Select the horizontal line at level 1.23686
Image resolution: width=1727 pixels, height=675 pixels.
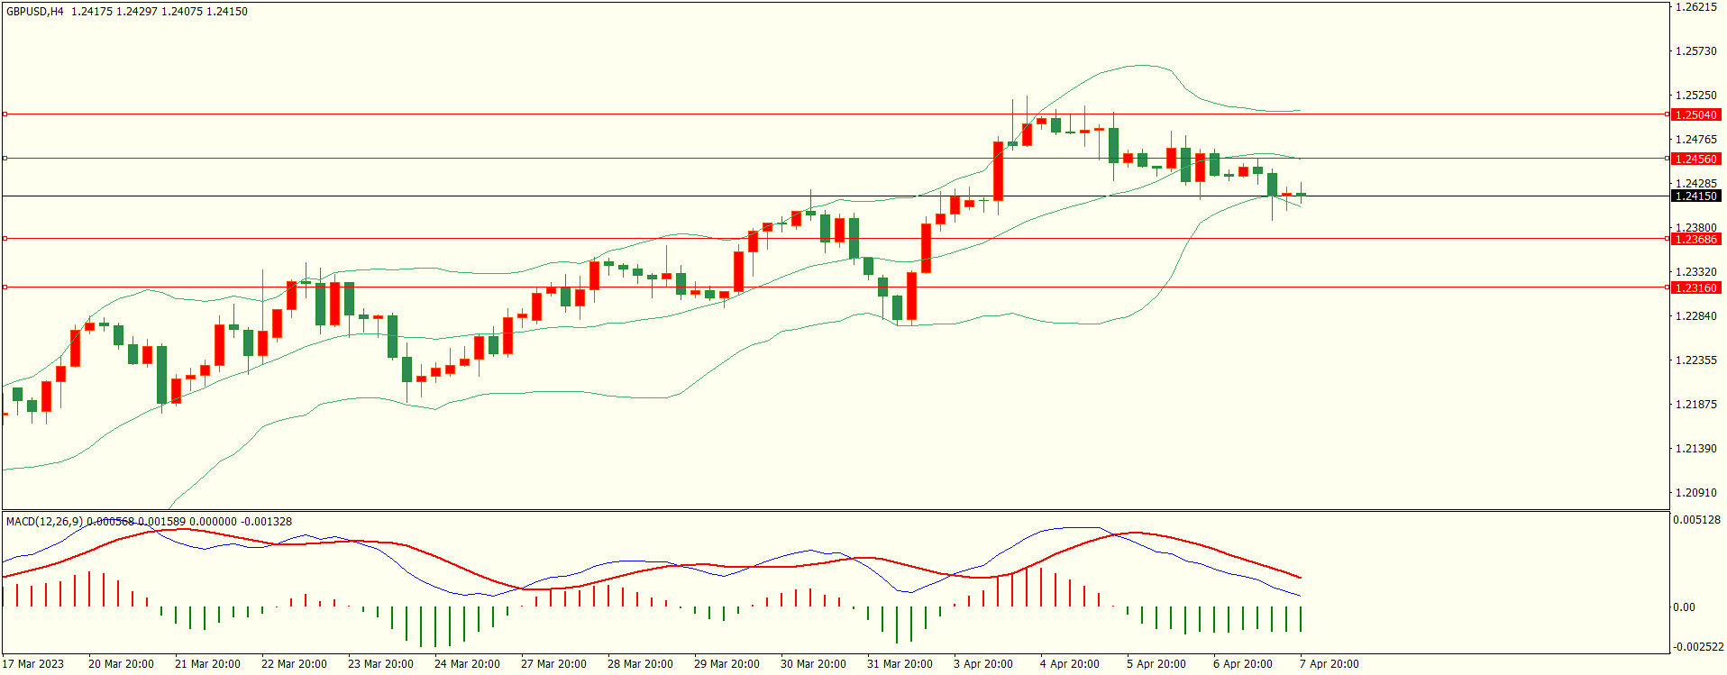pyautogui.click(x=835, y=239)
